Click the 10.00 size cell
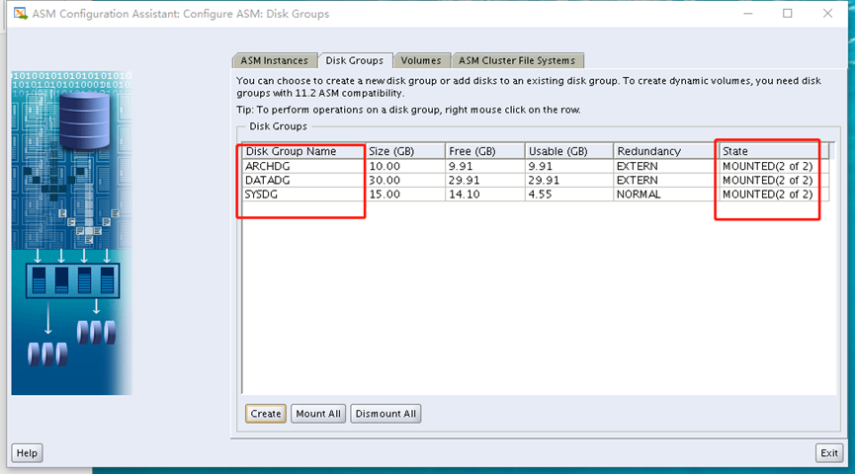Image resolution: width=855 pixels, height=474 pixels. tap(405, 166)
